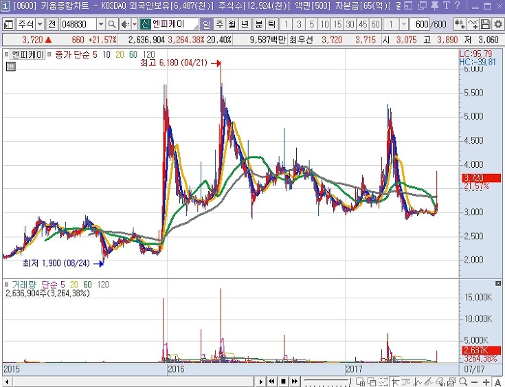505x387 pixels.
Task: Select the 틱 tick chart period
Action: point(272,24)
